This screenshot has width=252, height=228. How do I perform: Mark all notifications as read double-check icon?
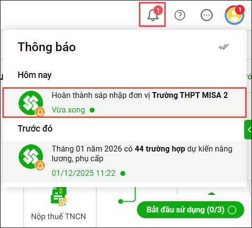click(224, 47)
